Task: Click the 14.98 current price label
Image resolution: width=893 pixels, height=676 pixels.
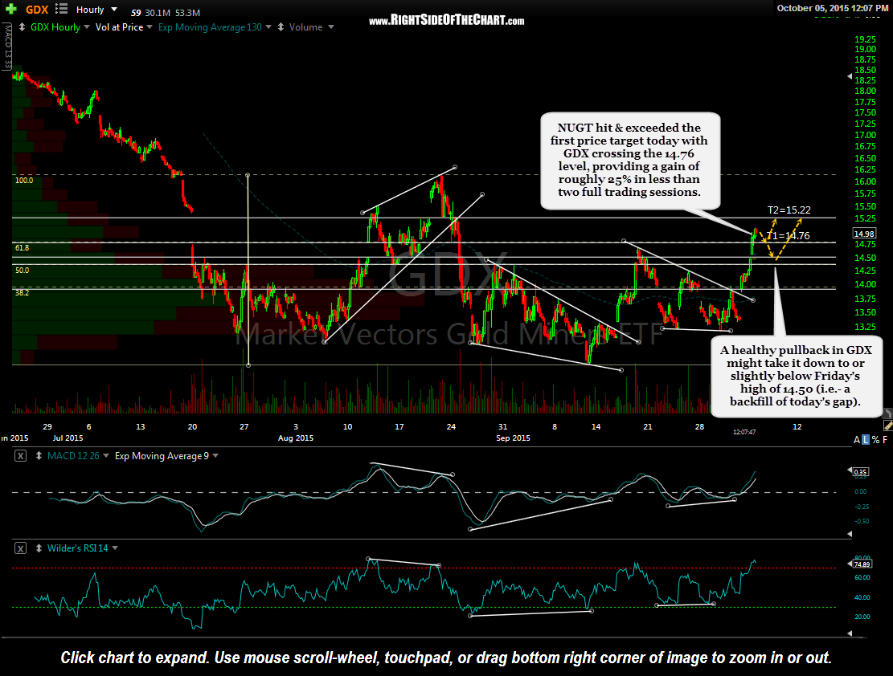Action: tap(864, 234)
